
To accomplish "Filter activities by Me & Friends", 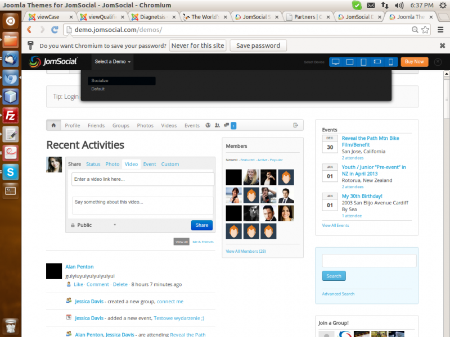I will [203, 242].
